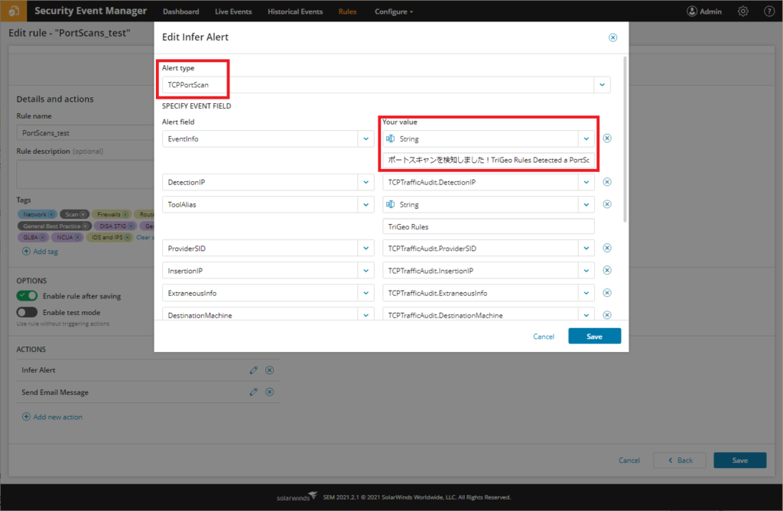Remove the IDS and IPS tag
The width and height of the screenshot is (783, 511).
(x=128, y=237)
